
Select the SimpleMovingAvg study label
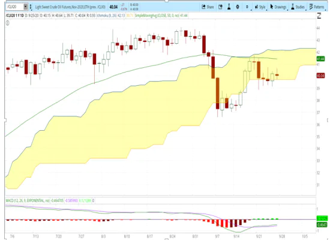tap(157, 16)
